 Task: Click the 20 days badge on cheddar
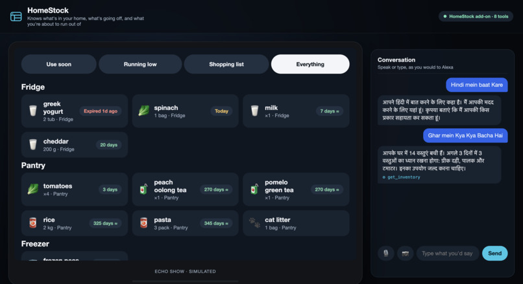pos(109,145)
